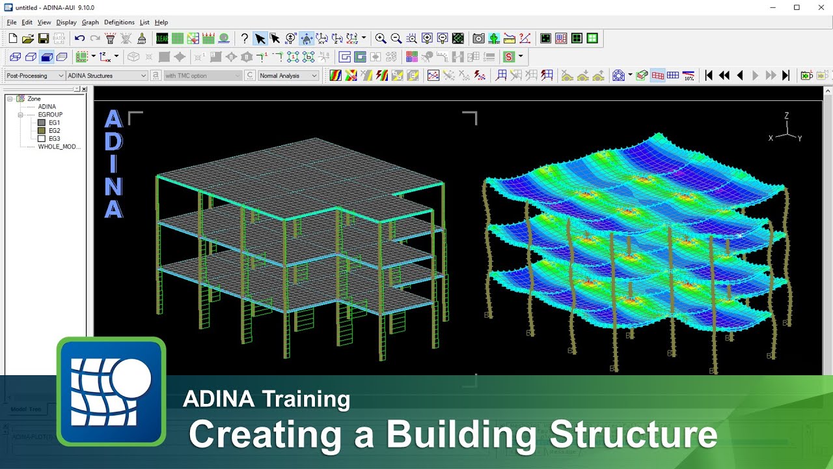Click the Refresh broom icon

pyautogui.click(x=142, y=38)
